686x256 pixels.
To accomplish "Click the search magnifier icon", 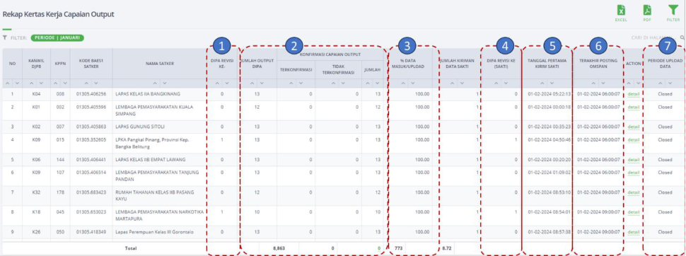I will tap(682, 37).
